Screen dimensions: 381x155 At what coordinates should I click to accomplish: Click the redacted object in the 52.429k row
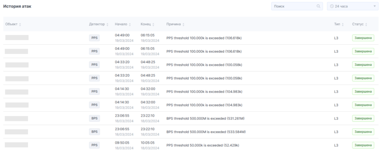click(x=16, y=145)
